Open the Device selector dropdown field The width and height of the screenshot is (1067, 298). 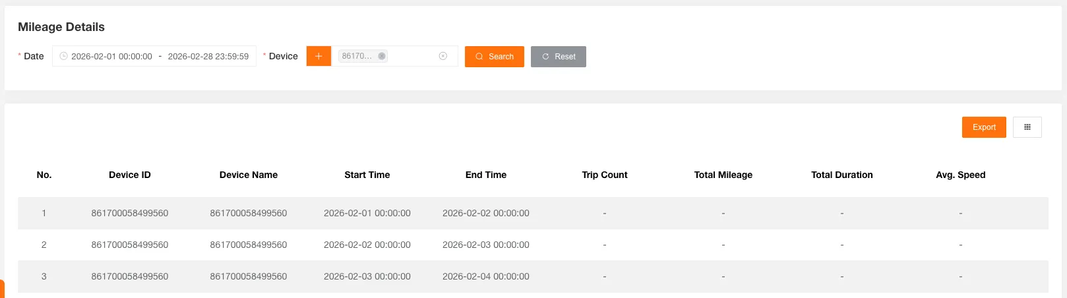412,57
